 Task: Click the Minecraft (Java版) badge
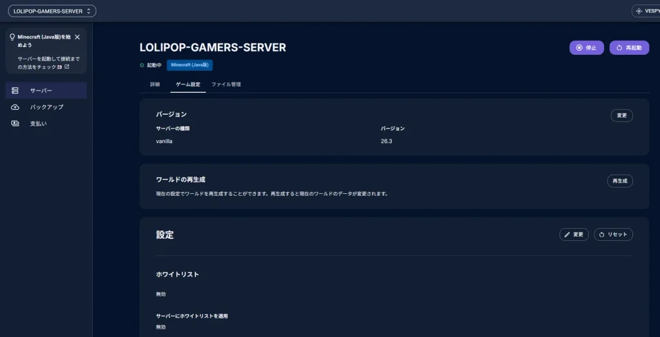pyautogui.click(x=190, y=65)
